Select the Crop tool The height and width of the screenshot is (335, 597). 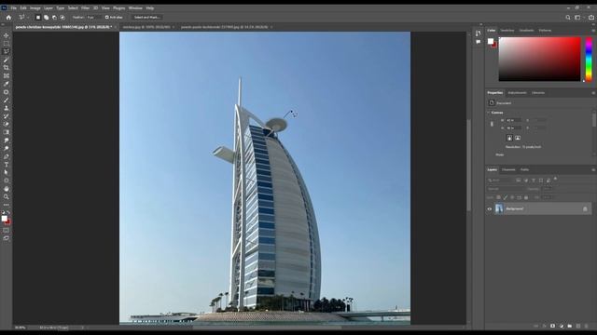click(x=7, y=68)
